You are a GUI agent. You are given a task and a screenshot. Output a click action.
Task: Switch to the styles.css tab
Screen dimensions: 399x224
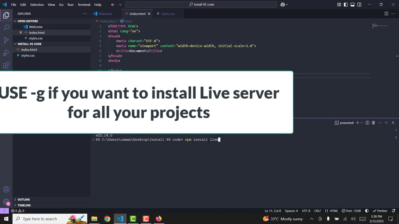[x=168, y=14]
